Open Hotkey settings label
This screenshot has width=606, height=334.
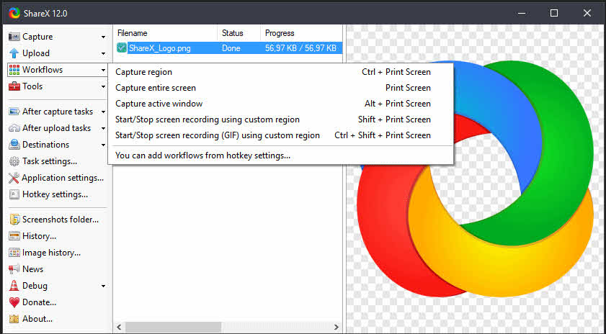tap(55, 194)
